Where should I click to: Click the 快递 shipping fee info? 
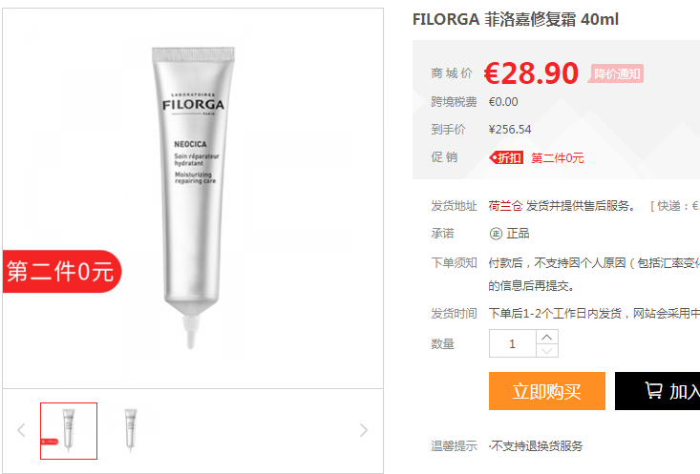[674, 206]
